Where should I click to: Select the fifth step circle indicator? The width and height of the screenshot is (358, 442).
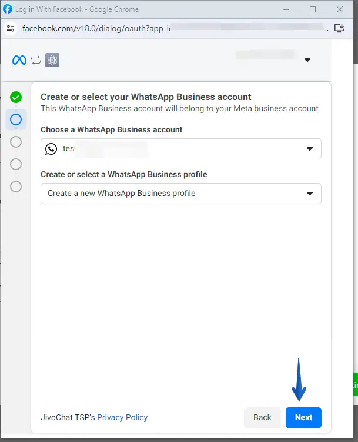[16, 186]
